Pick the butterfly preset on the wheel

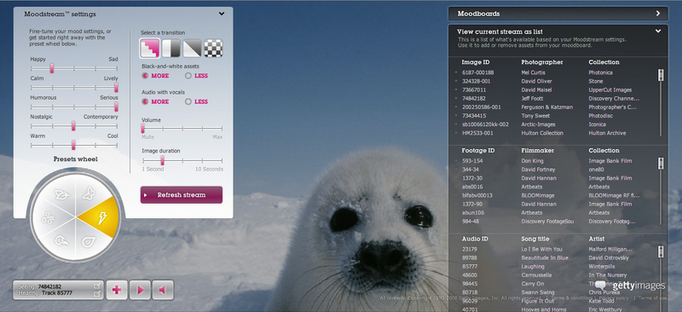point(90,193)
